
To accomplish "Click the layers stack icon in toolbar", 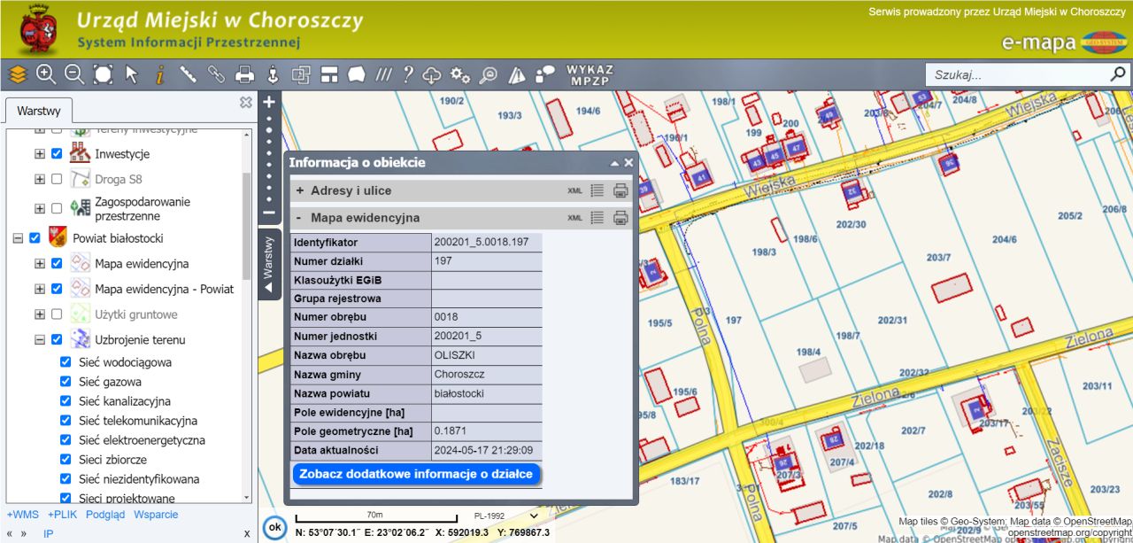I will (x=18, y=74).
